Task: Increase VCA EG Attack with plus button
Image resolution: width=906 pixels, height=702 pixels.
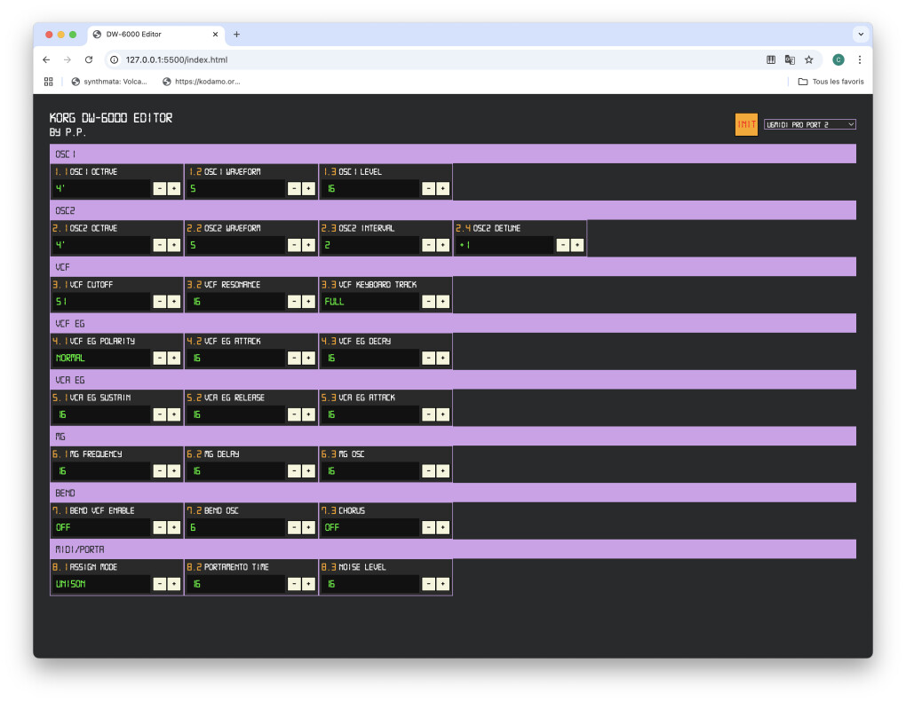Action: point(443,414)
